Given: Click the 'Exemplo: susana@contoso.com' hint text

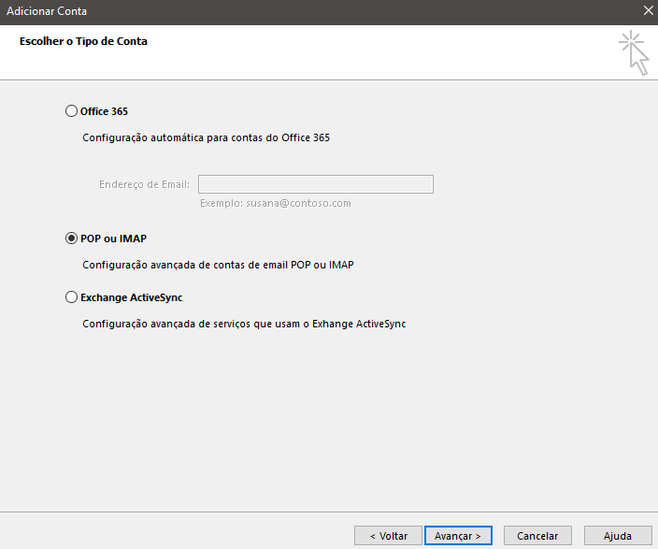Looking at the screenshot, I should click(x=276, y=203).
